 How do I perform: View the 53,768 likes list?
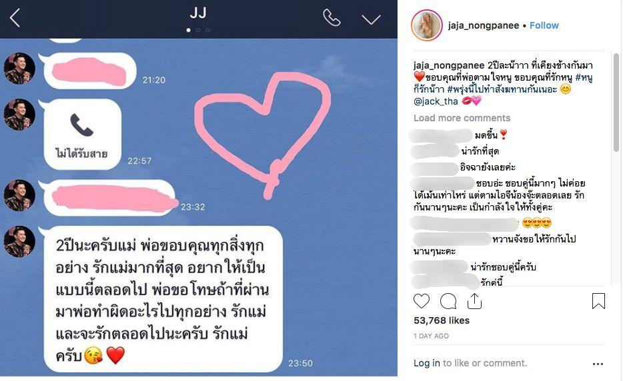click(442, 320)
